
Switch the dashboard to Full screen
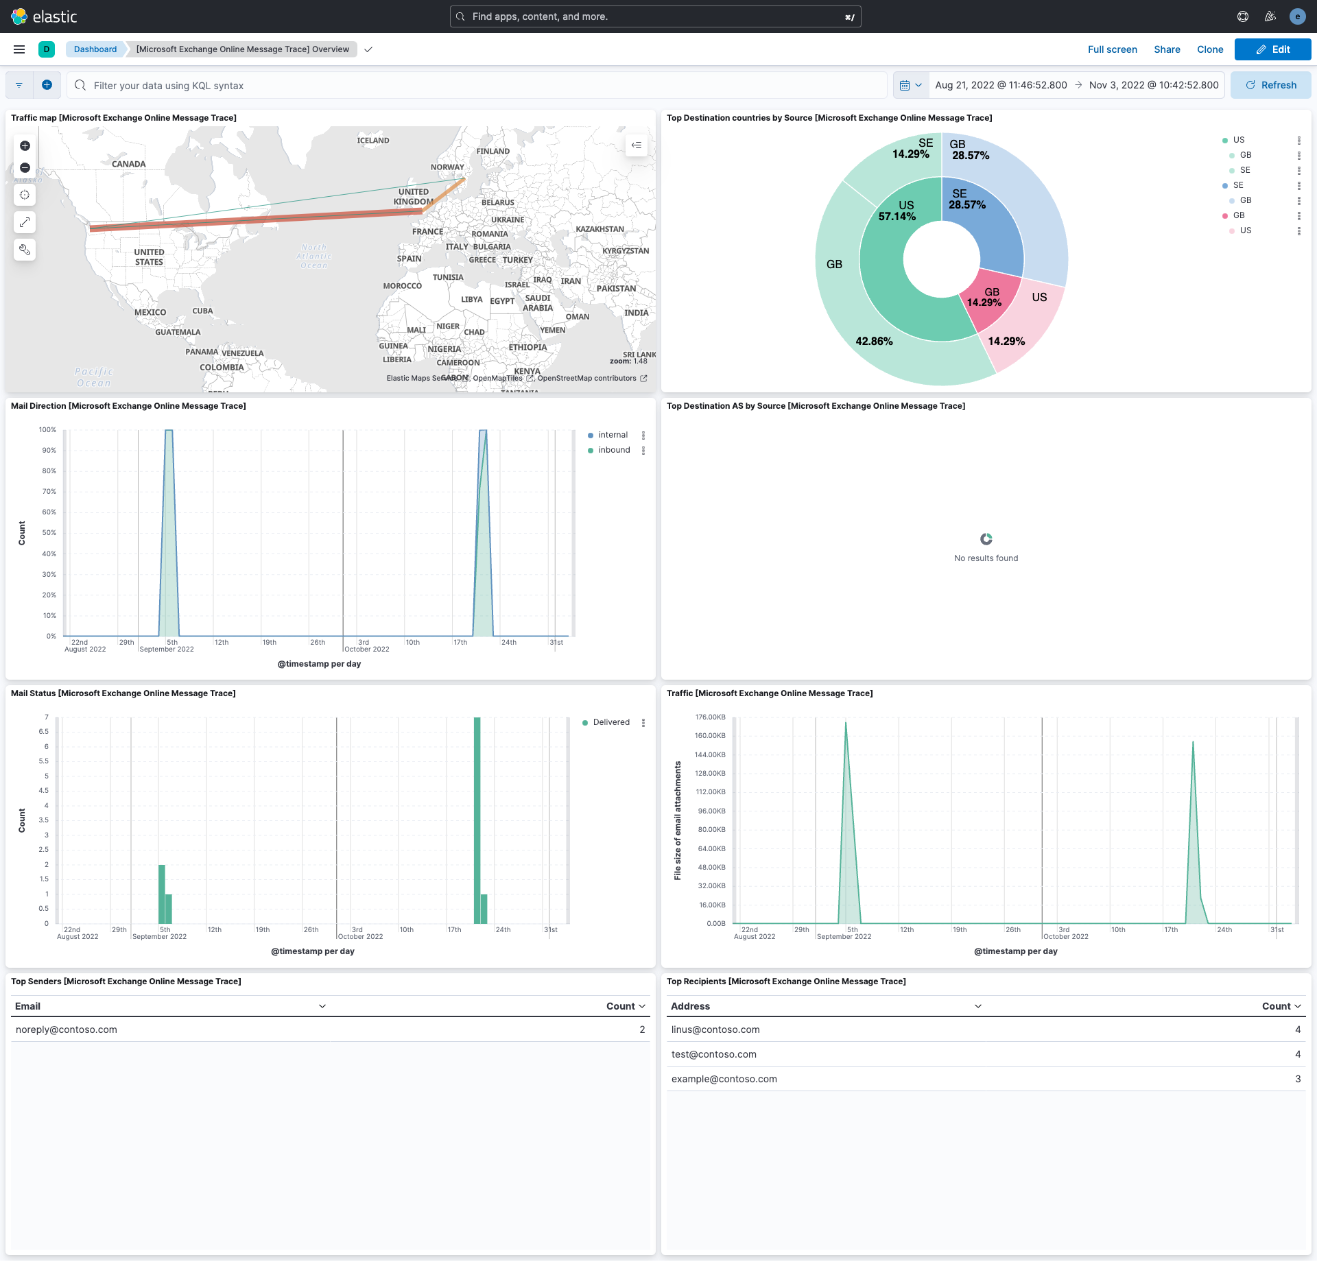click(x=1112, y=49)
